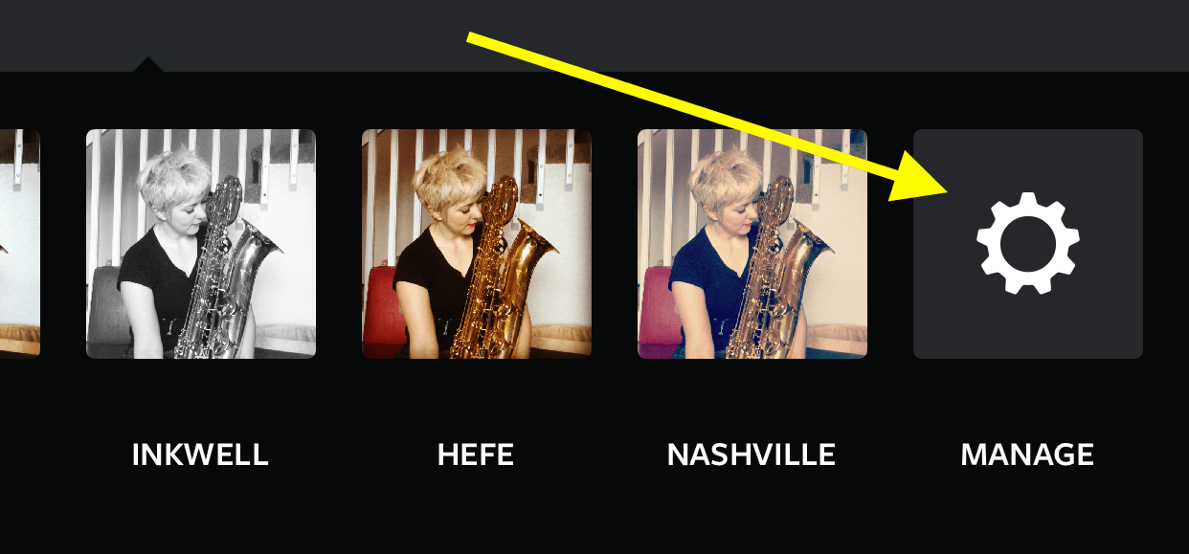
Task: Click the empty black area below filter labels
Action: point(594,517)
